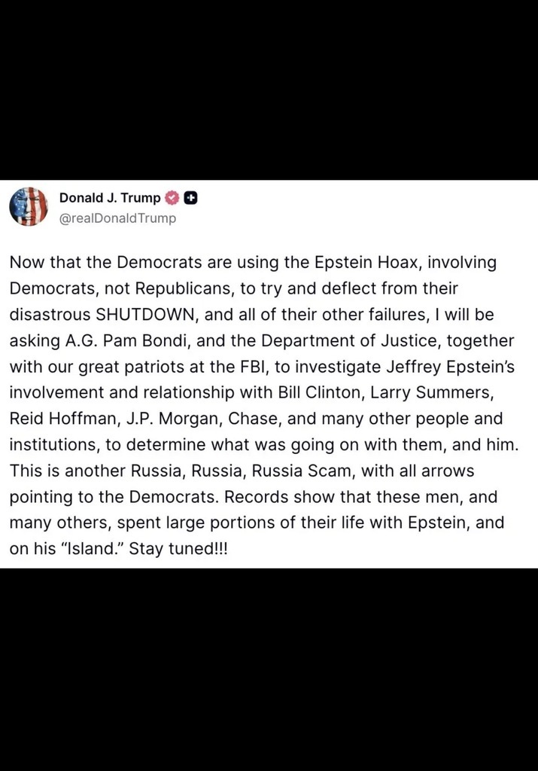Click the red verified checkmark badge
Screen dimensions: 538x771
click(x=172, y=199)
